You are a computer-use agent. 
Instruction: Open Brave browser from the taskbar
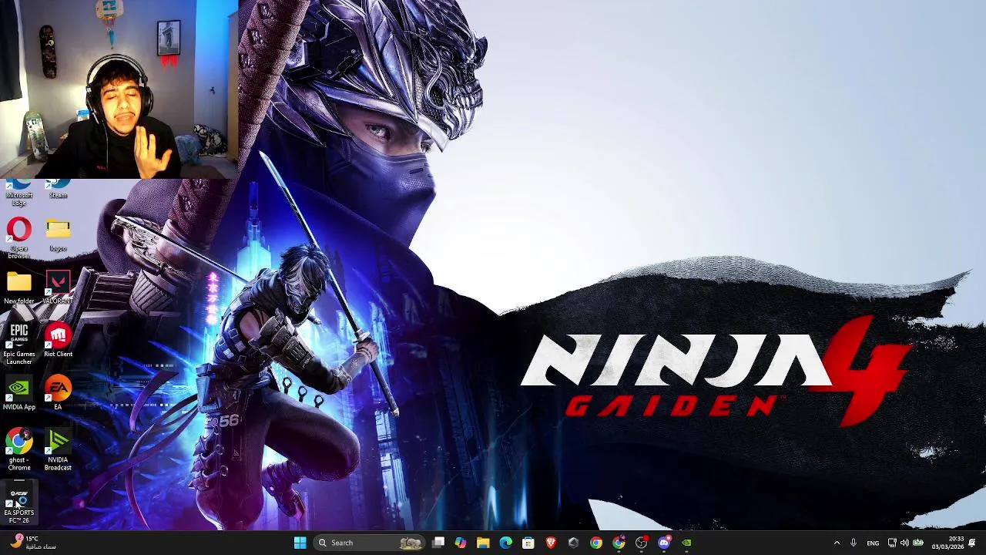click(x=551, y=543)
